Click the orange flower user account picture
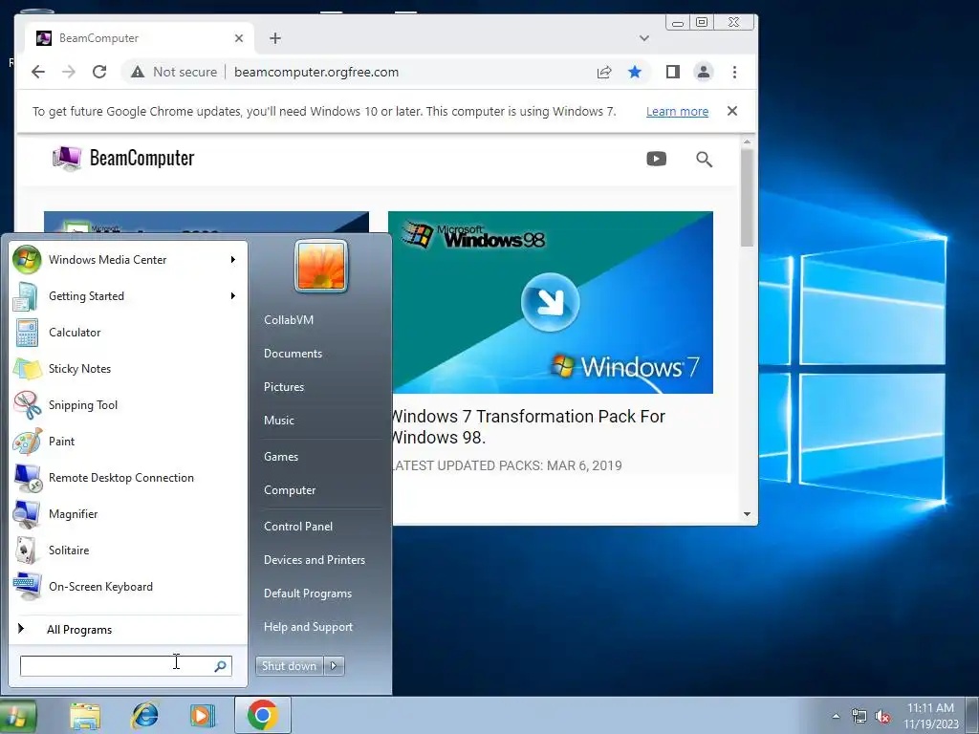 (321, 266)
